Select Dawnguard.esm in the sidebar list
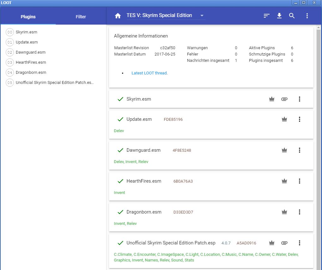322x270 pixels. pos(31,52)
